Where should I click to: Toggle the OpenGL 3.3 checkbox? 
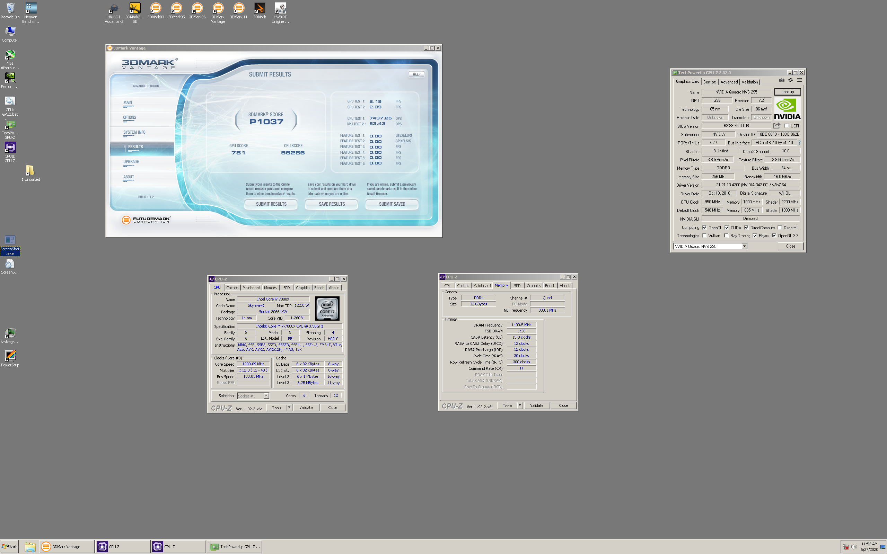(774, 235)
